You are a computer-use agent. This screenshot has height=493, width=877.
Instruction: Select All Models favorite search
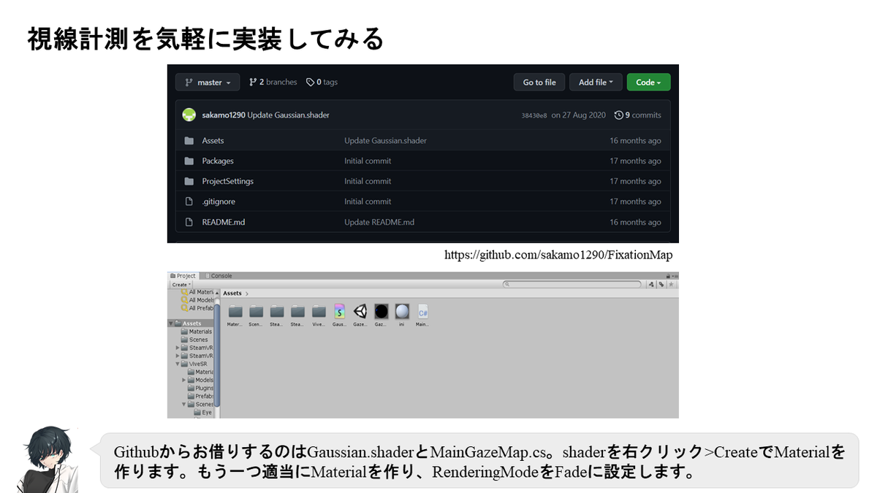tap(196, 300)
